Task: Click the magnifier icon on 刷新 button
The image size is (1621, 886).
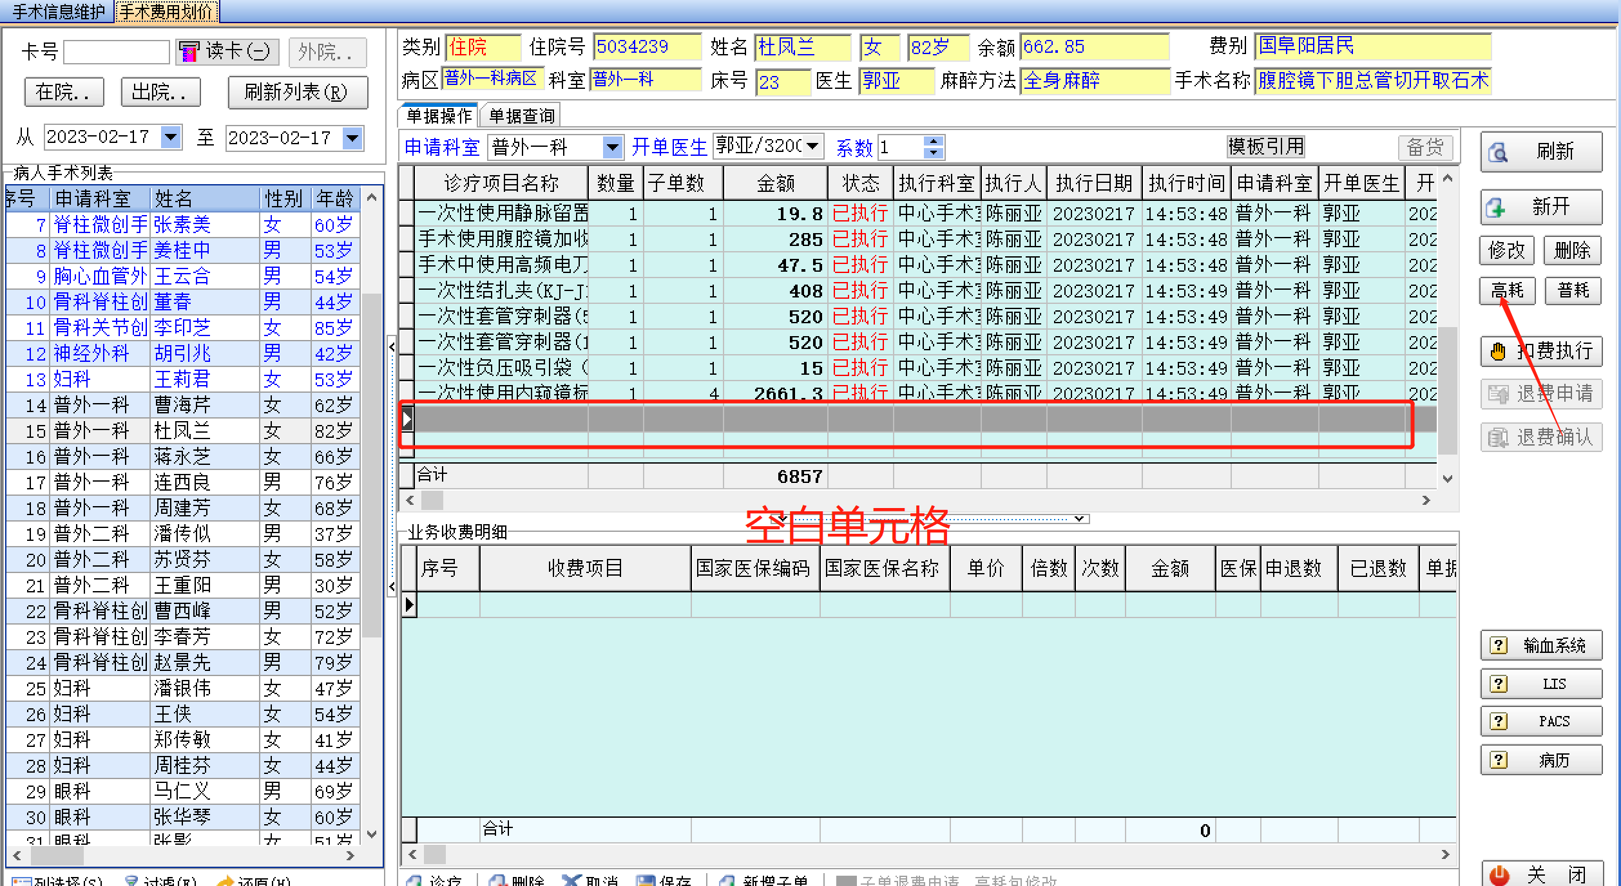Action: pos(1498,152)
